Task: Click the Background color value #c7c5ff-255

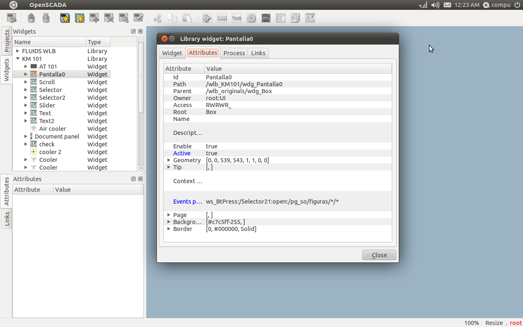Action: pos(225,222)
